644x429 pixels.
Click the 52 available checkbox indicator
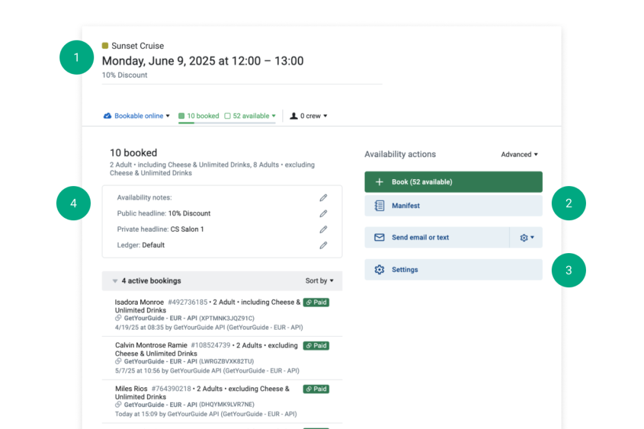228,116
